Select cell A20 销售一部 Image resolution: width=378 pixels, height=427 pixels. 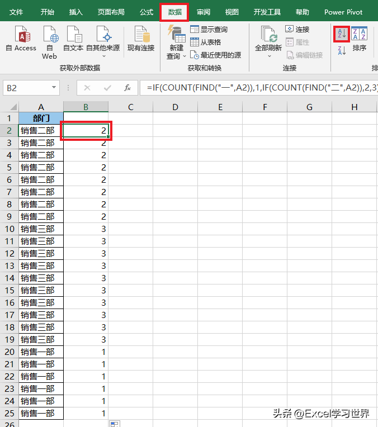tap(41, 352)
